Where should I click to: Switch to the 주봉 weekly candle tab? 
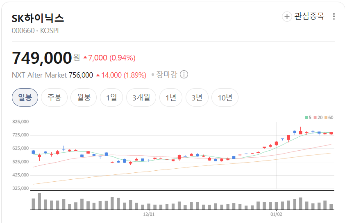[54, 97]
